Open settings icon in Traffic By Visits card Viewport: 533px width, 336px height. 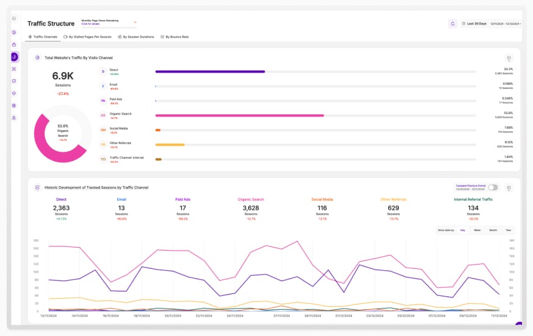509,59
